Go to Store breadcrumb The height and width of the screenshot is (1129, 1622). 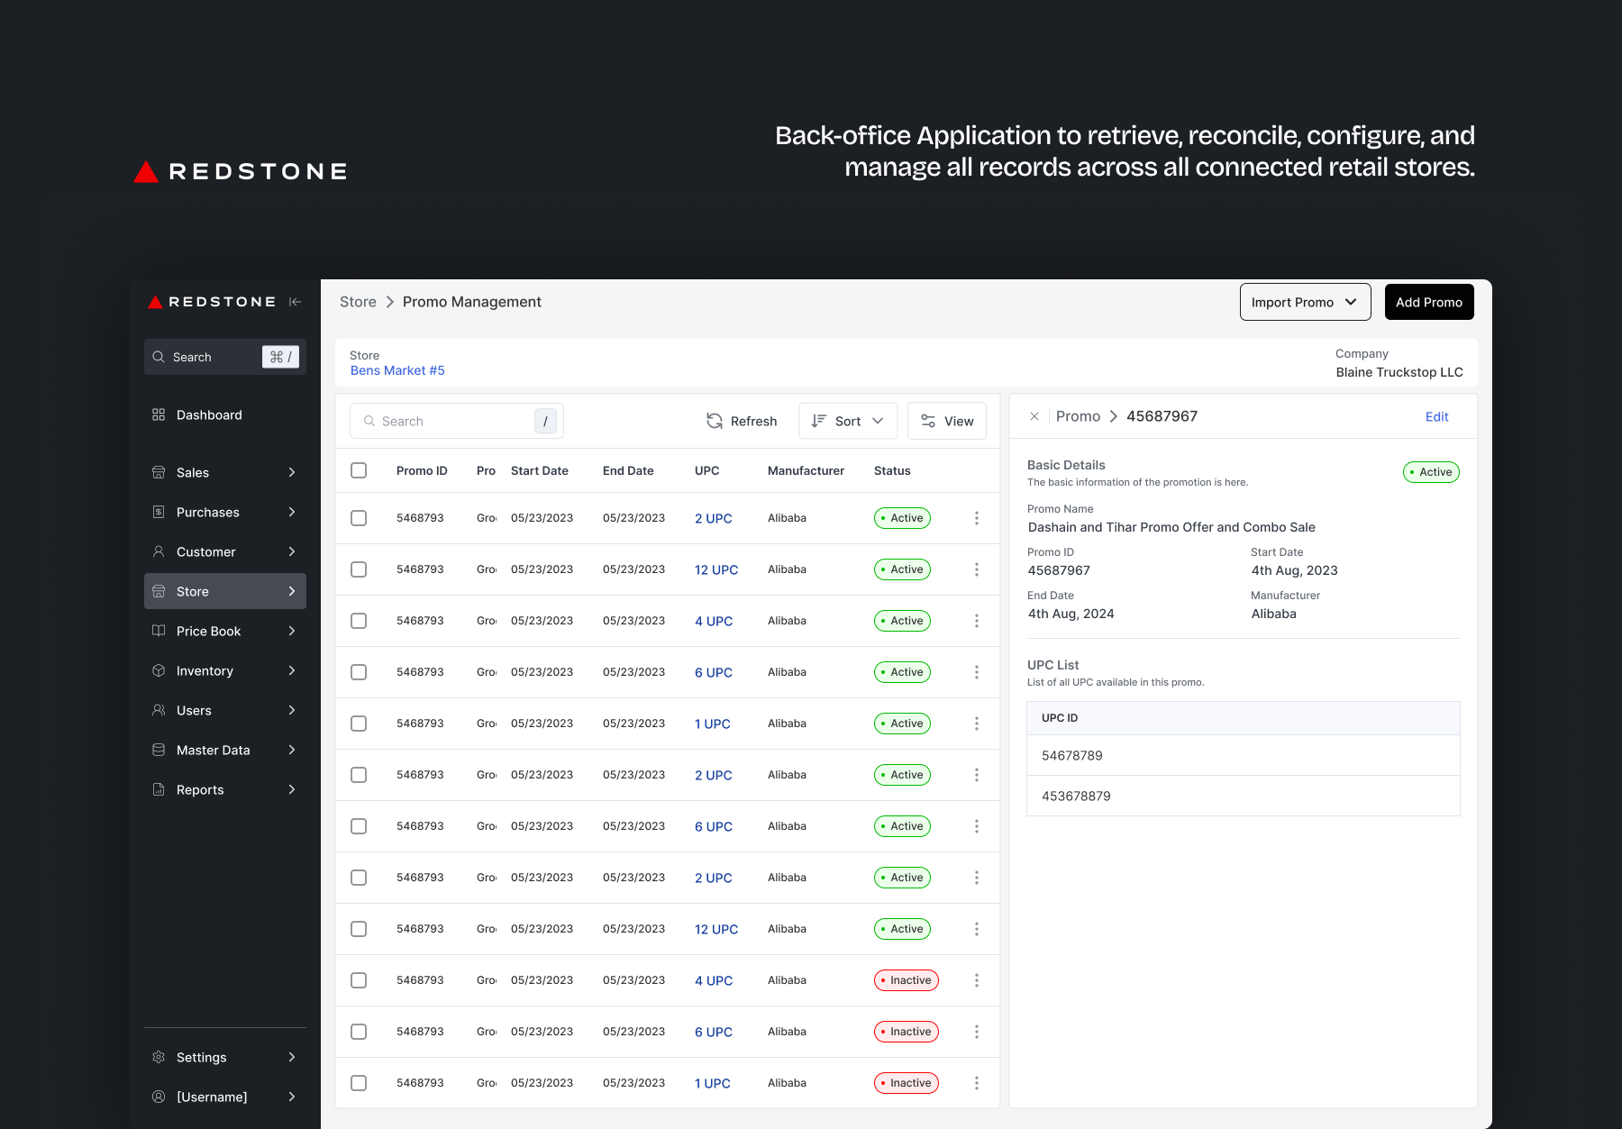(358, 302)
